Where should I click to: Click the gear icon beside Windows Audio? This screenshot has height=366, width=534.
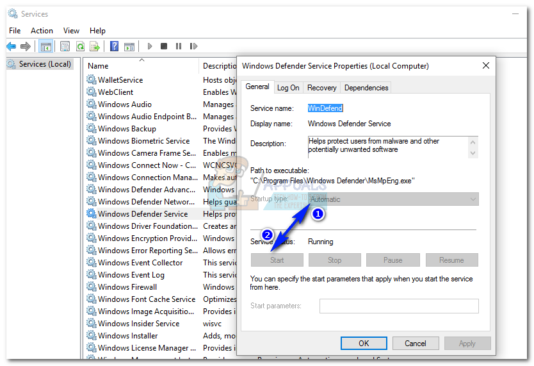92,104
